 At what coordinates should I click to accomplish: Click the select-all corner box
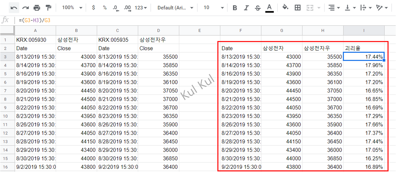7,30
